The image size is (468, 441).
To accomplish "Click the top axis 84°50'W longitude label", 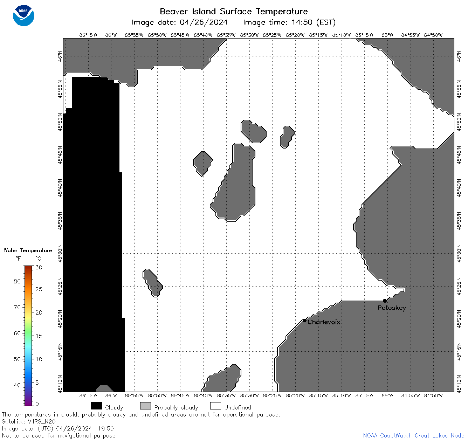I will coord(433,35).
